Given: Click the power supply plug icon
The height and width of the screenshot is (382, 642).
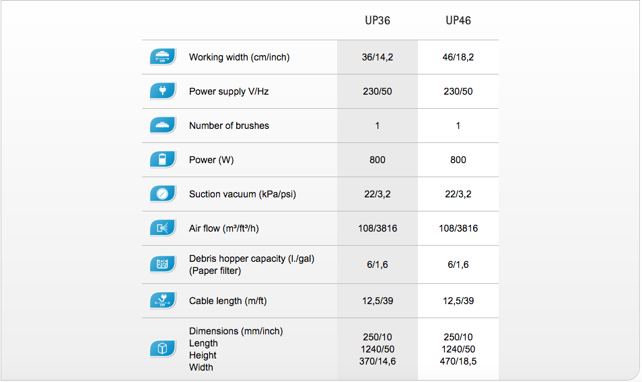Looking at the screenshot, I should (163, 91).
